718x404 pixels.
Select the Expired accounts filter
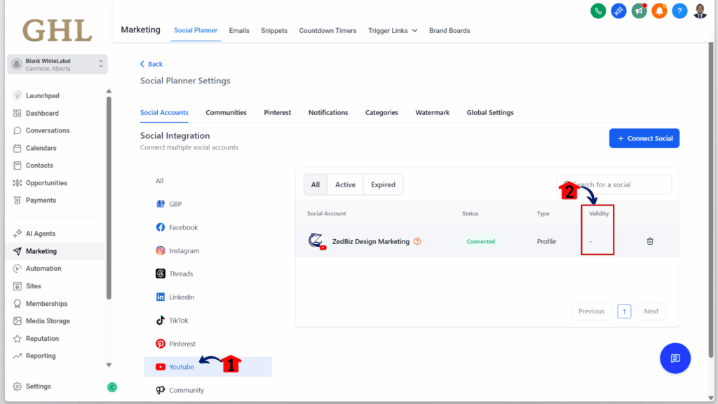coord(382,184)
